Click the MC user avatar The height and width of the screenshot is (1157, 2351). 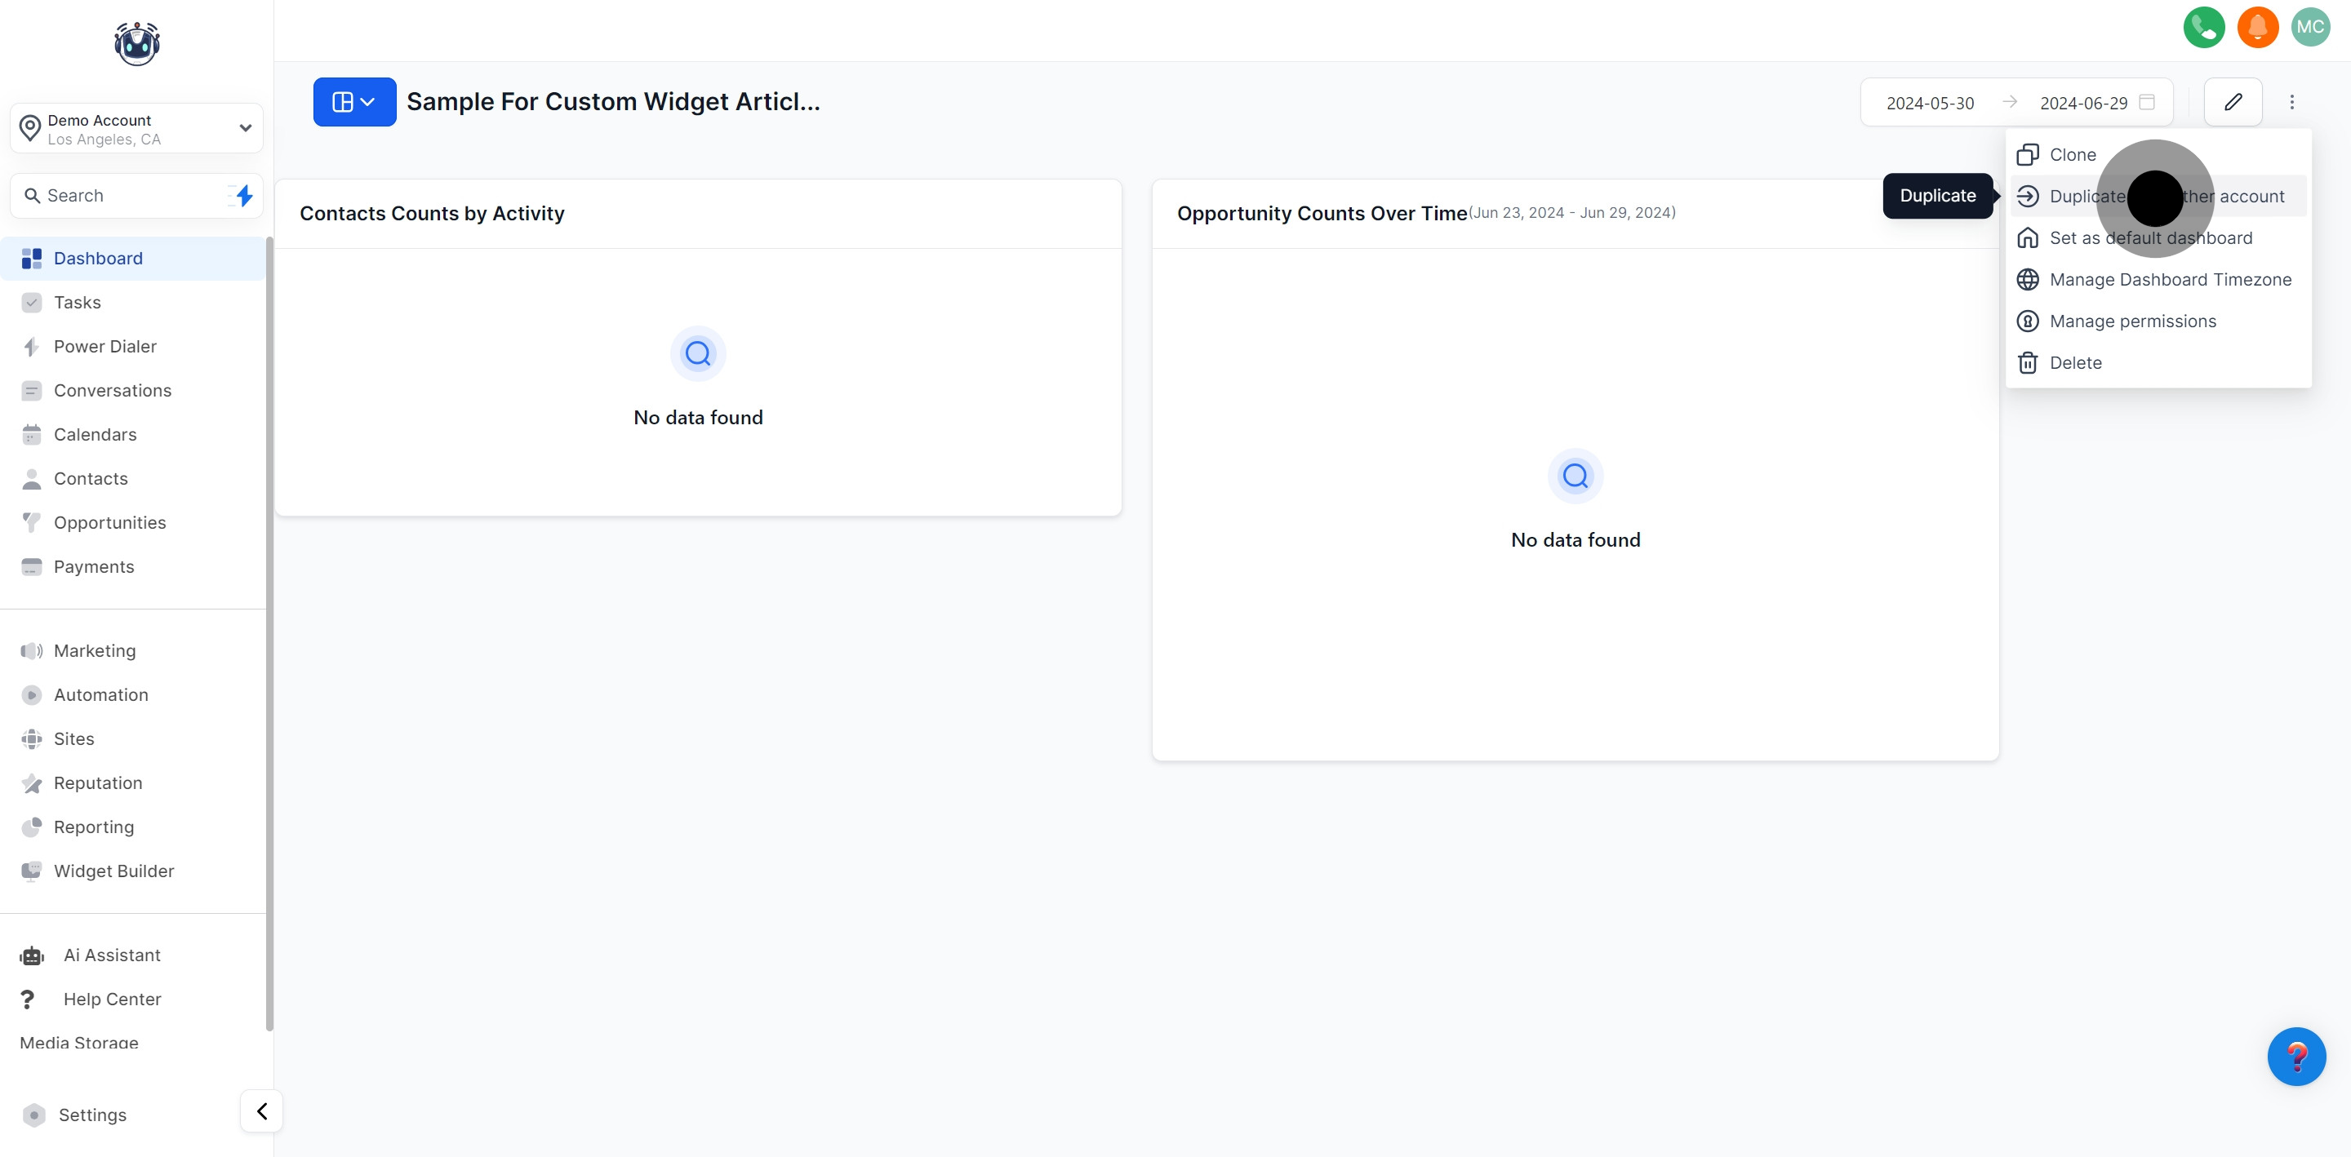click(x=2310, y=28)
